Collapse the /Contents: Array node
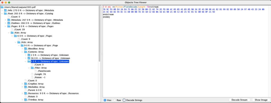The image size is (271, 103). point(22,52)
